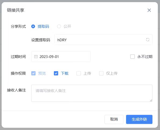Click the 接收人备注 text area

[92, 93]
